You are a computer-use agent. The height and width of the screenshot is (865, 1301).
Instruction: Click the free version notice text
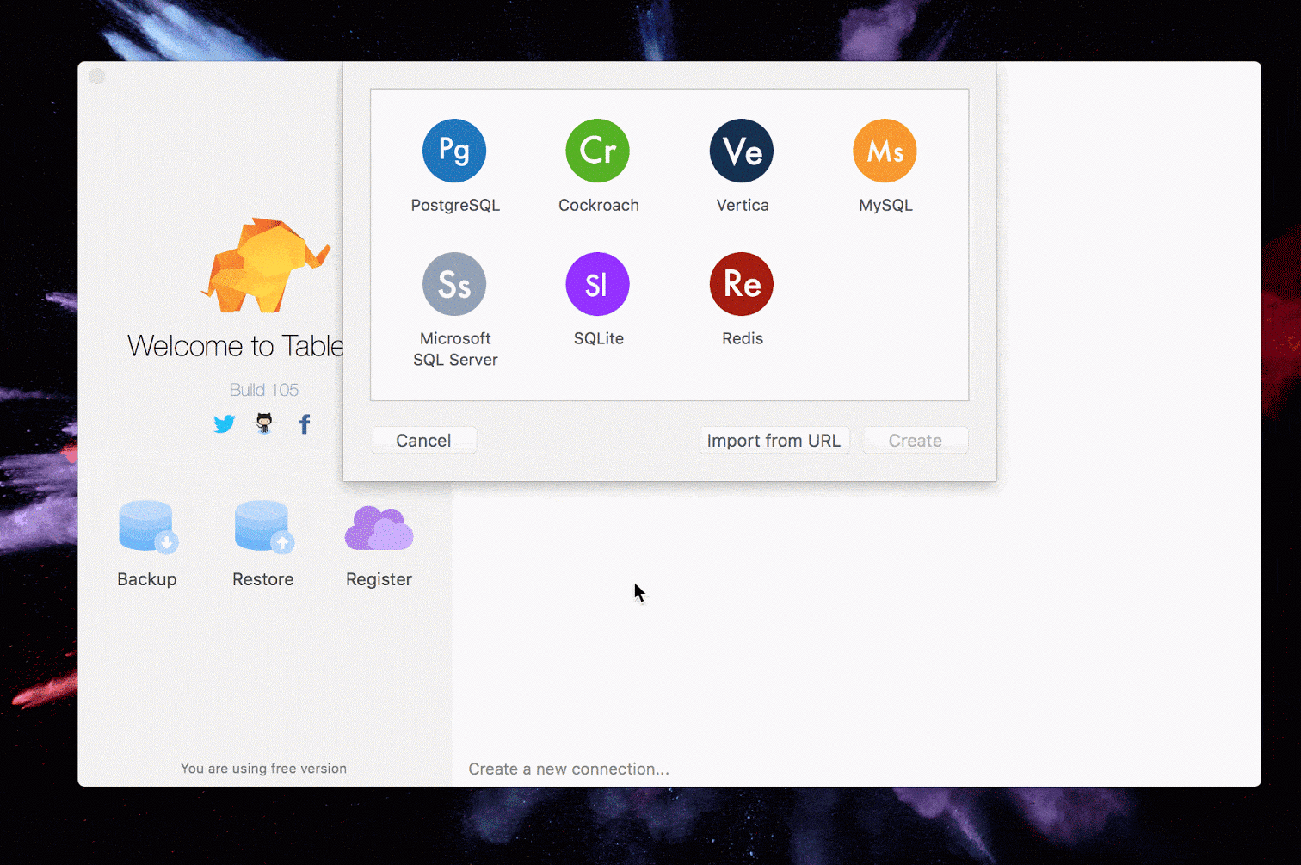point(263,769)
